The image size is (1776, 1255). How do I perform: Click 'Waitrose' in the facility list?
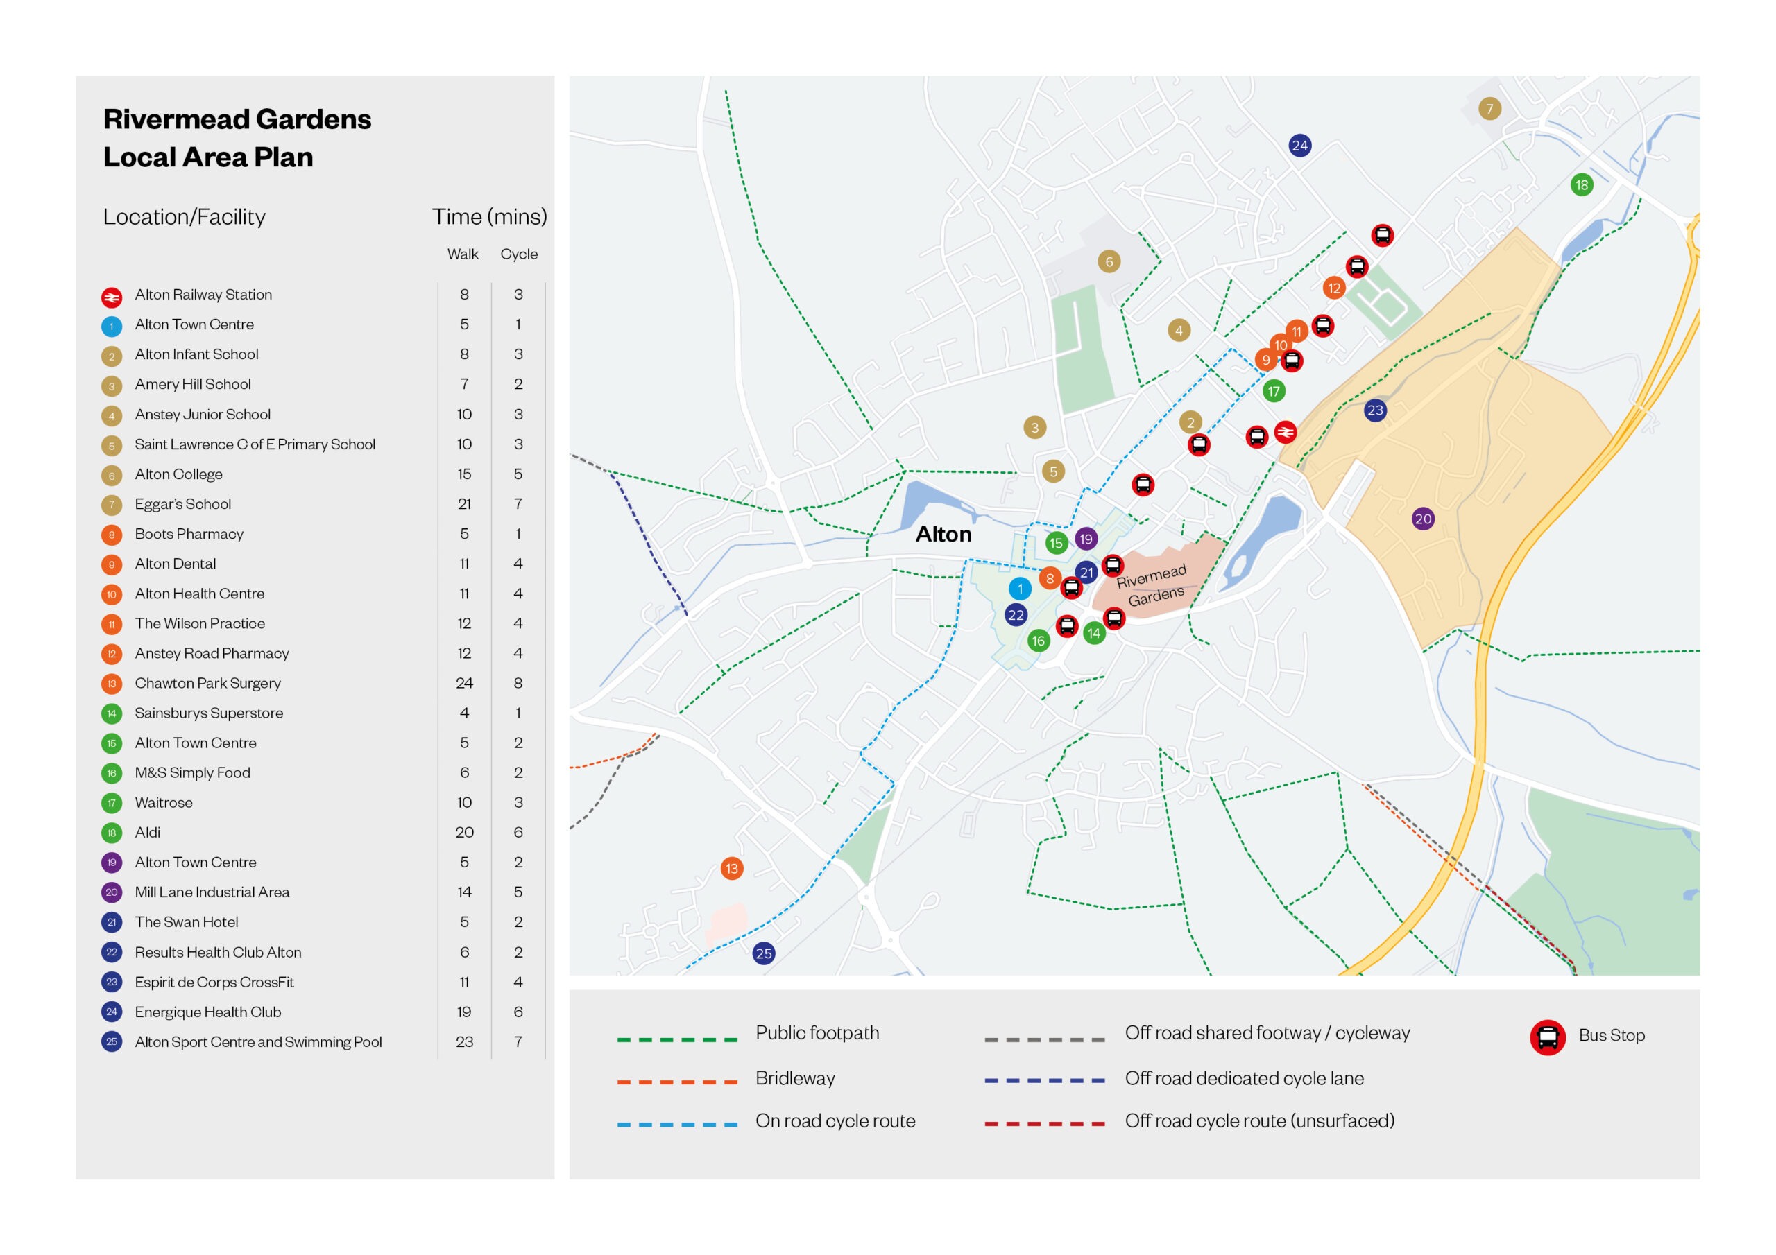163,803
